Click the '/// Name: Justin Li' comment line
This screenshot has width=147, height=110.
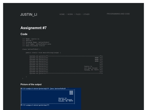coord(31,39)
